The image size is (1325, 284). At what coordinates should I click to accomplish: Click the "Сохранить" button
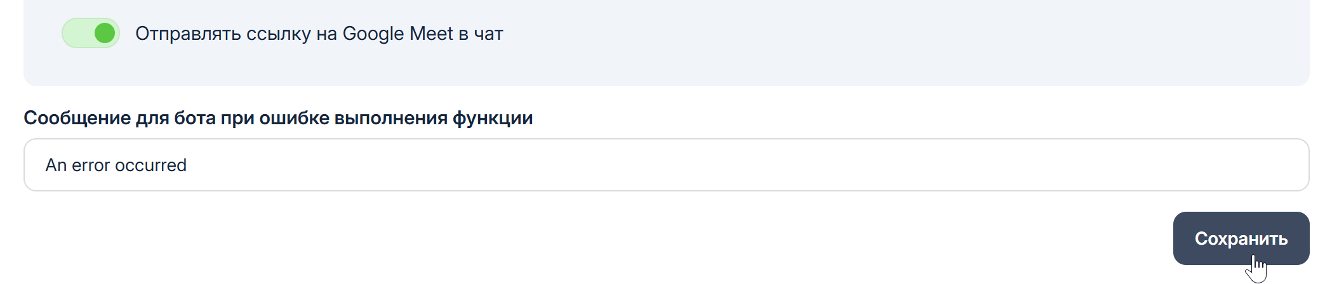[x=1241, y=238]
